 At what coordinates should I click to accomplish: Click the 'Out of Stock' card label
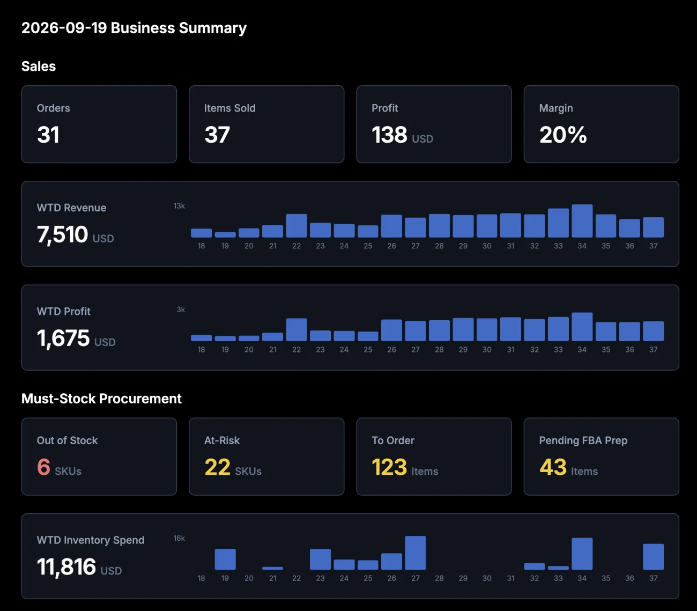(67, 440)
